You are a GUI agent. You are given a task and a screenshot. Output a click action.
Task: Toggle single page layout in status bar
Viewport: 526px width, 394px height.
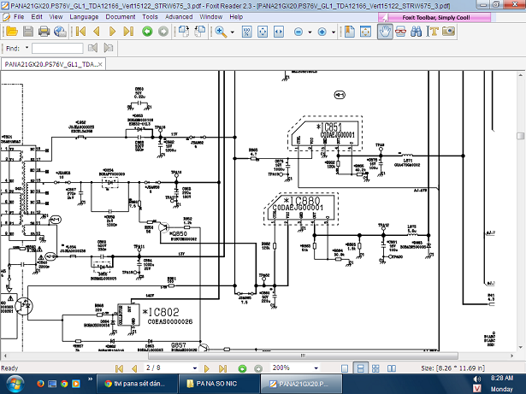coord(346,368)
